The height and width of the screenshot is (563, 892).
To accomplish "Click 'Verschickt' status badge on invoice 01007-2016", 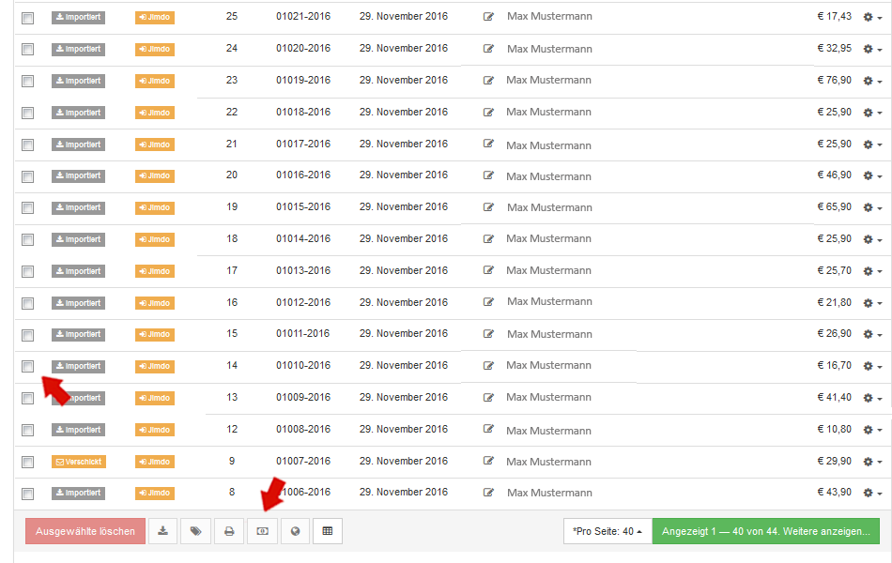I will 78,462.
